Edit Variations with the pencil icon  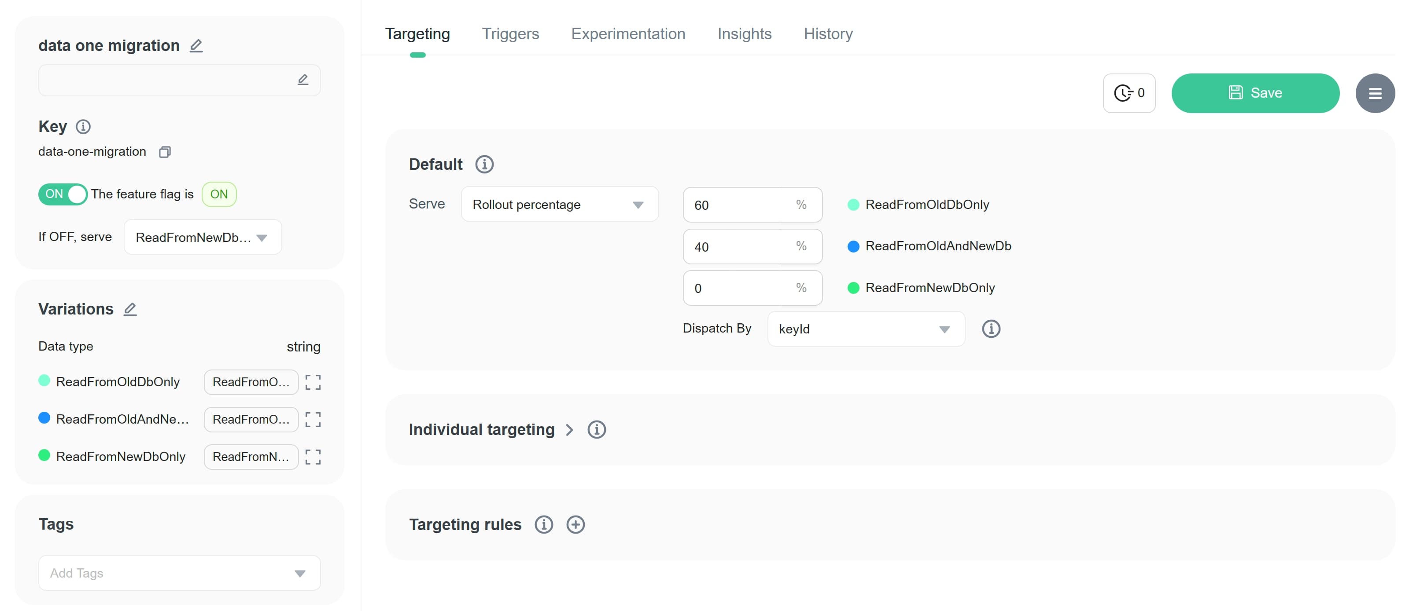pyautogui.click(x=130, y=309)
